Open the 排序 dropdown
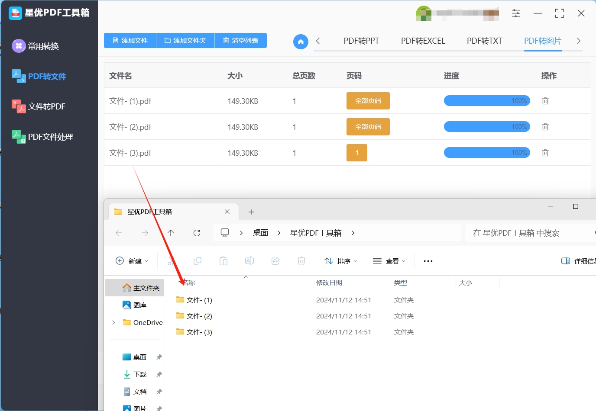Screen dimensions: 596x411 click(x=341, y=261)
